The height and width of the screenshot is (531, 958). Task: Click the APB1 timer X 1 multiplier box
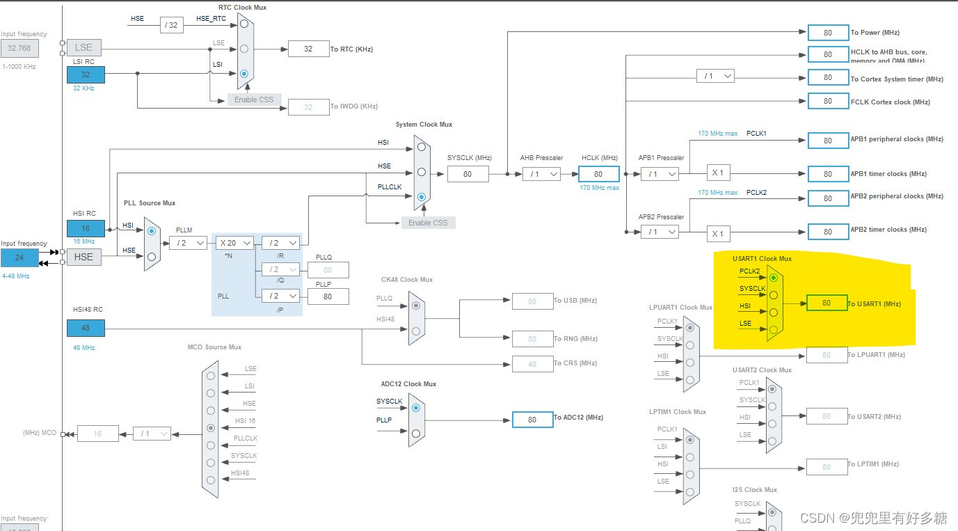717,173
